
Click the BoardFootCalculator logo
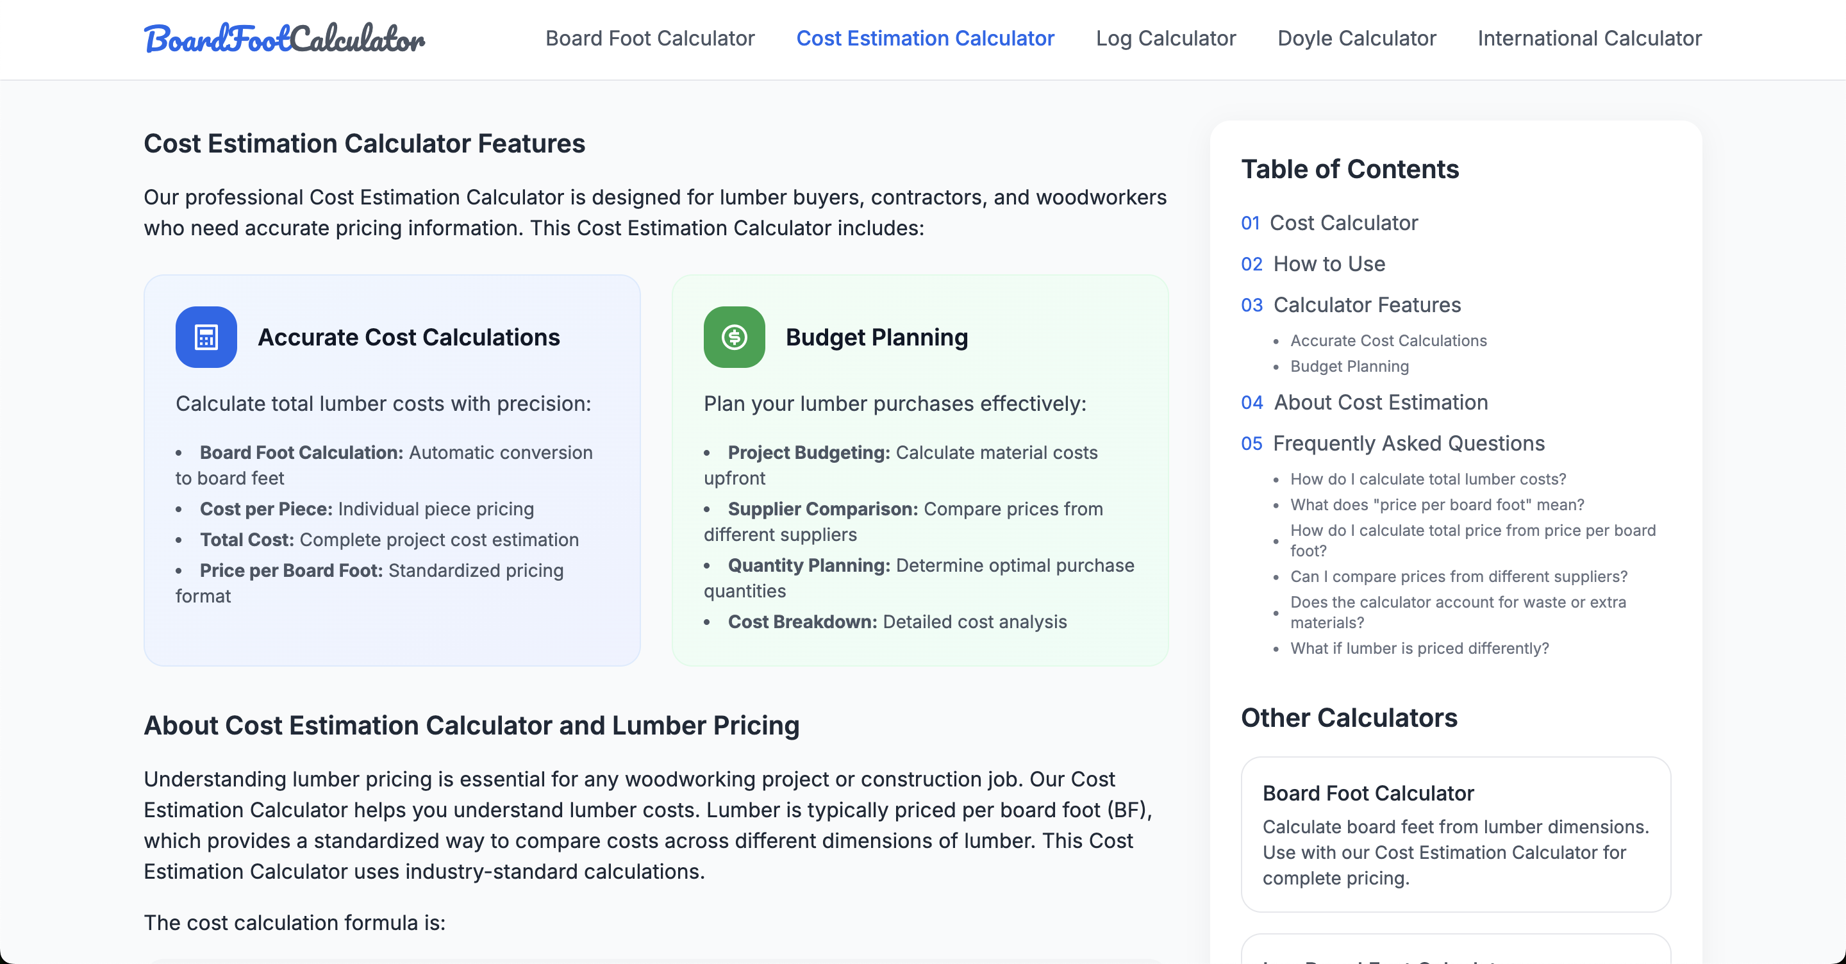click(285, 38)
